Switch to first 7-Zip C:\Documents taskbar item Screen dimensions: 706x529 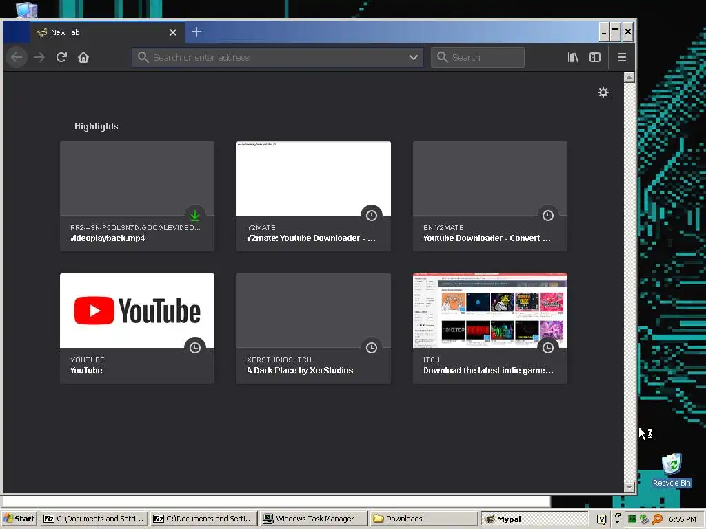[x=94, y=519]
